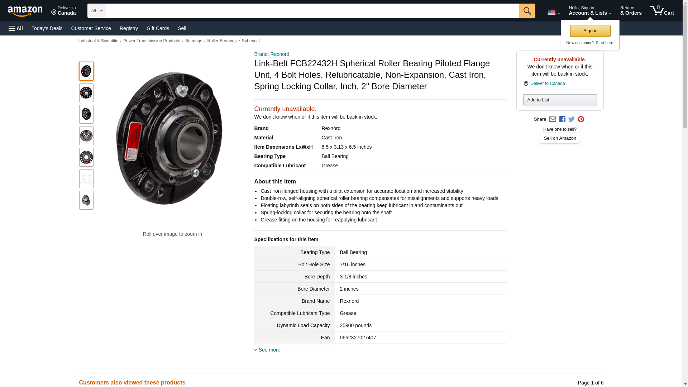Open Roller Bearings breadcrumb link
Screen dimensions: 688x387
tap(222, 41)
